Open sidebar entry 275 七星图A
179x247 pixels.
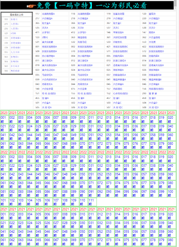(x=15, y=24)
